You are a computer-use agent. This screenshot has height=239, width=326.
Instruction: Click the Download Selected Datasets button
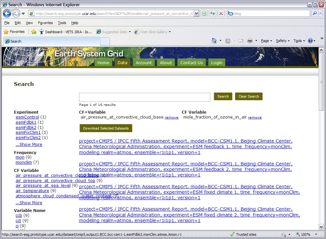(x=106, y=128)
